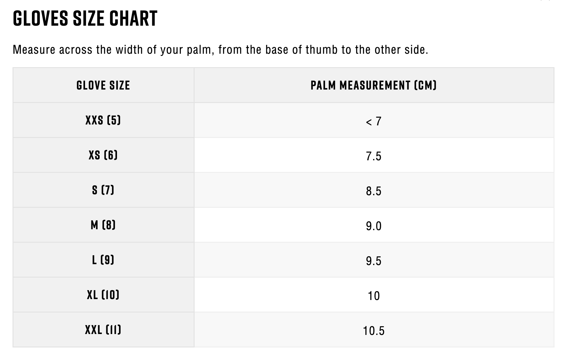This screenshot has height=357, width=567.
Task: Click the word CHART in the title
Action: pos(133,19)
